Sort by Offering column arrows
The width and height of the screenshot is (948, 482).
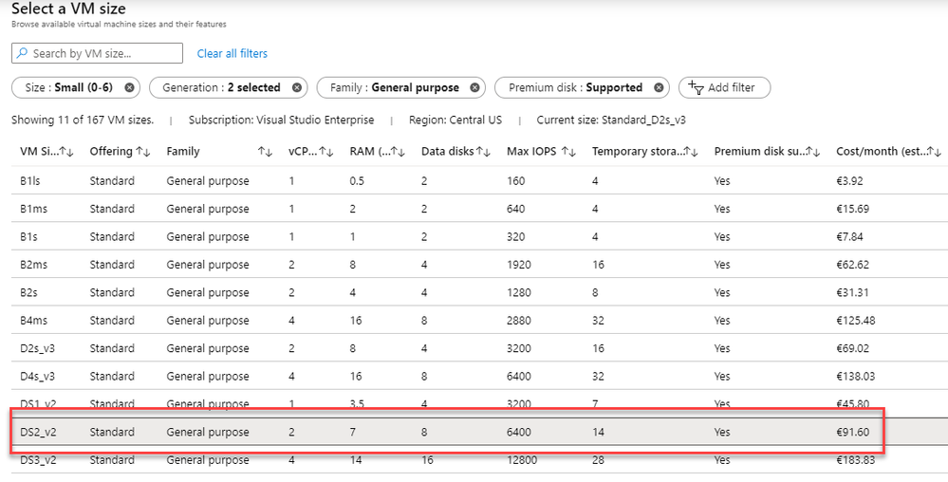click(x=143, y=152)
